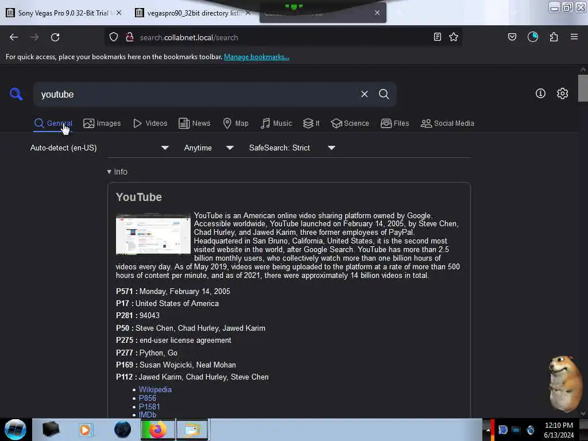588x441 pixels.
Task: Submit search with the magnifier button
Action: 384,94
